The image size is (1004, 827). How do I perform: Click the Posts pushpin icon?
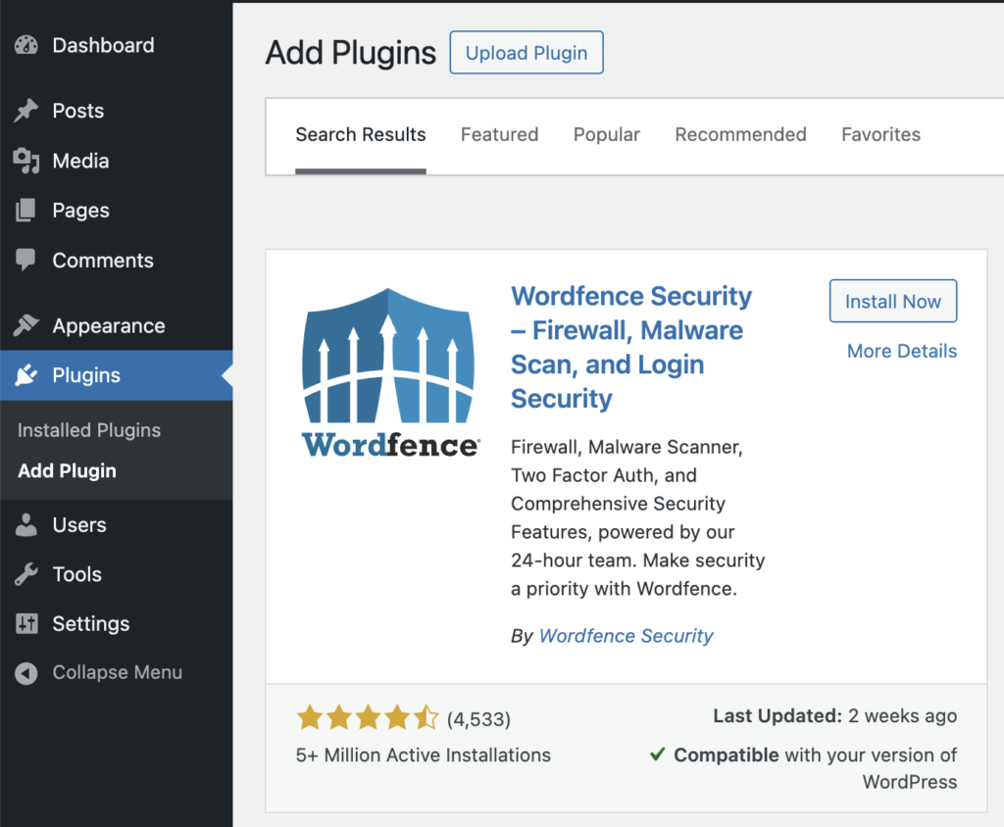pos(24,111)
